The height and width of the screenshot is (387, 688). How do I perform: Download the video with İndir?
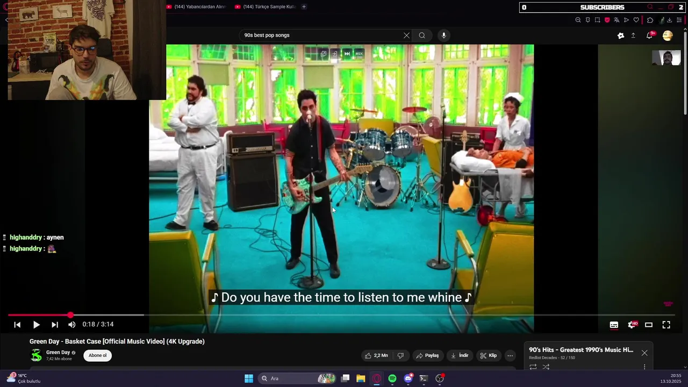(x=460, y=355)
